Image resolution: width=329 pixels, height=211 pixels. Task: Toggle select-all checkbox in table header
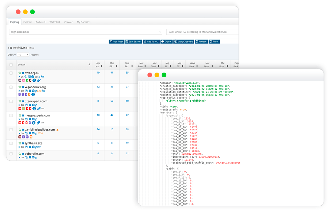click(x=11, y=65)
